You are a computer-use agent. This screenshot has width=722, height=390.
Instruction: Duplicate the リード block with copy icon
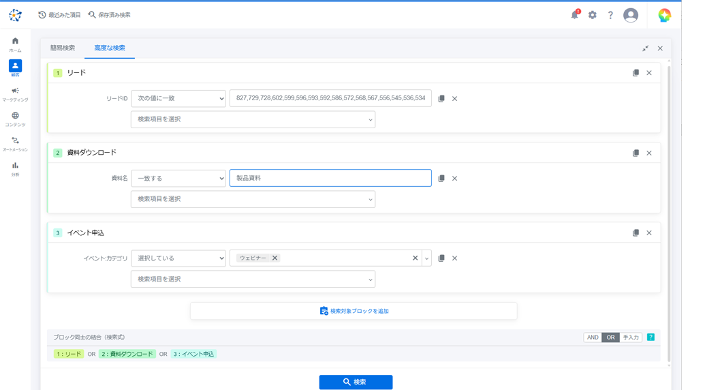(x=635, y=73)
